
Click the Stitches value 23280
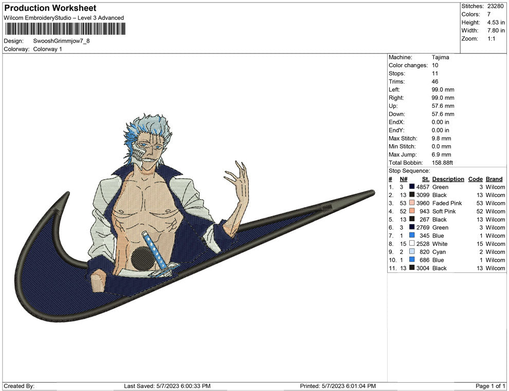coord(495,6)
